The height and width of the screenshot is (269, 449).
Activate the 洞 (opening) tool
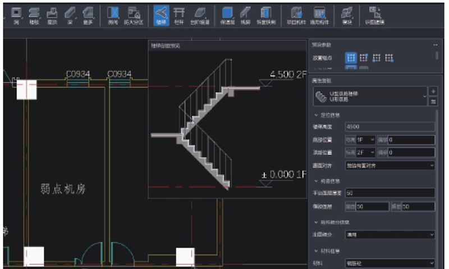coord(16,15)
